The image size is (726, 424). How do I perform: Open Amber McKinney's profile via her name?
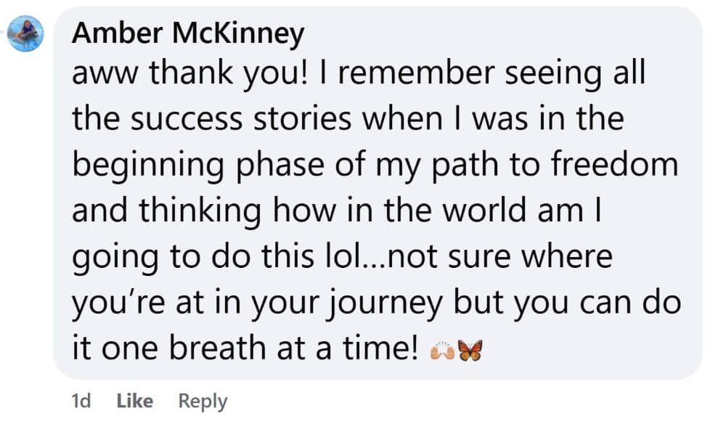[188, 32]
